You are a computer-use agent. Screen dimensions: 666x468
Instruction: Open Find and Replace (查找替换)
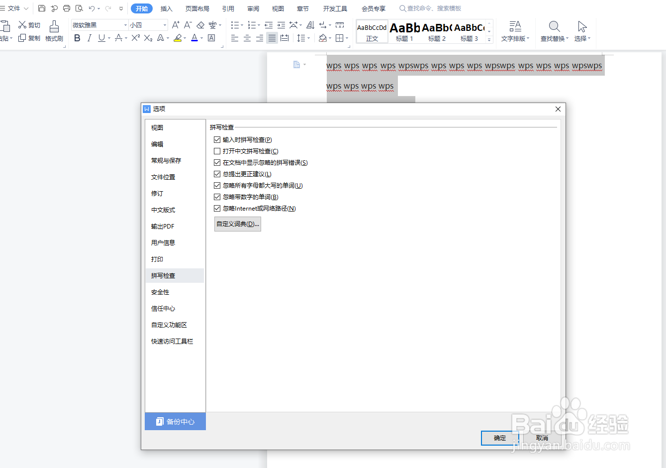coord(554,31)
